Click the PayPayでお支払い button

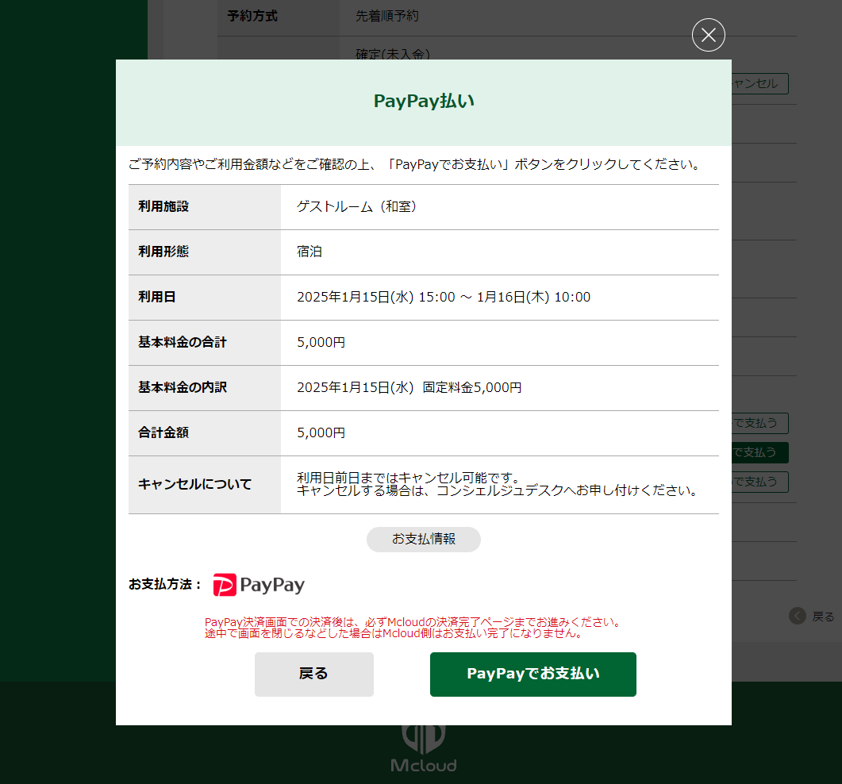click(532, 674)
